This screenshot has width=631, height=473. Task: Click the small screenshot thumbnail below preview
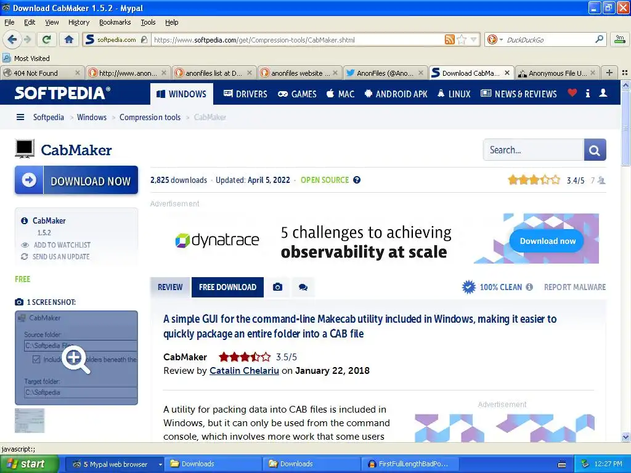(30, 420)
